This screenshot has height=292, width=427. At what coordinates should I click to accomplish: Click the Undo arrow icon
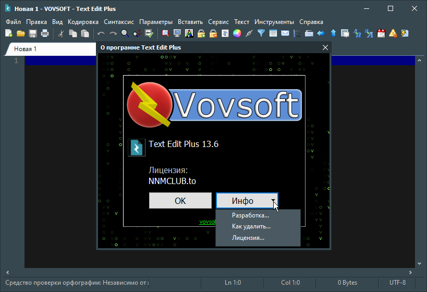click(101, 33)
